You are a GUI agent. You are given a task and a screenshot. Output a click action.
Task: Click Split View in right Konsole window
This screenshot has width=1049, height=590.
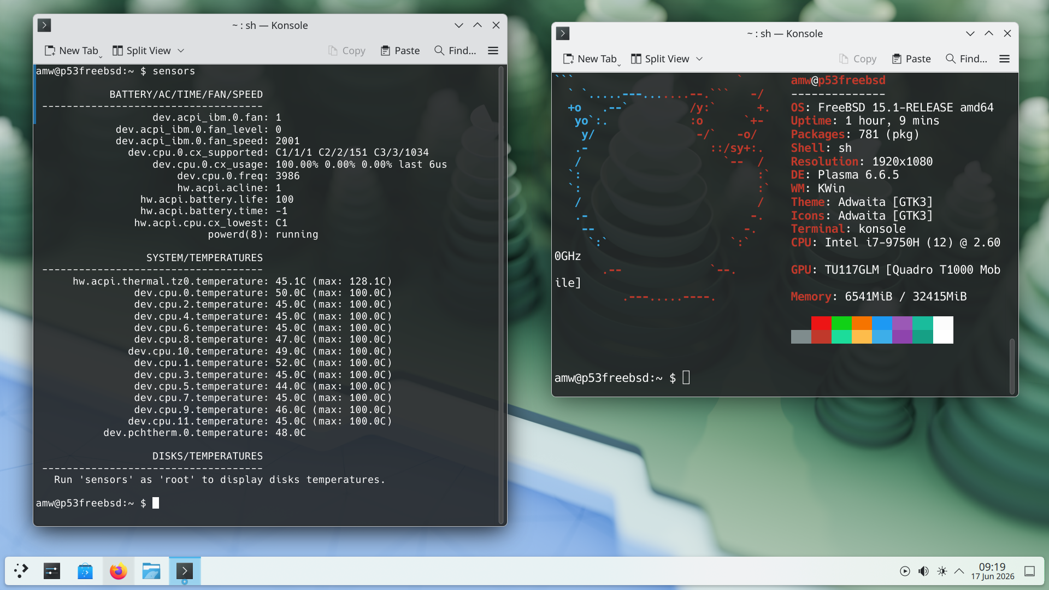pyautogui.click(x=661, y=58)
